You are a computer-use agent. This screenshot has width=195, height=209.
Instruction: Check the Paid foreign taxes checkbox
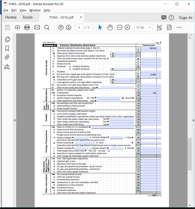[x=95, y=151]
